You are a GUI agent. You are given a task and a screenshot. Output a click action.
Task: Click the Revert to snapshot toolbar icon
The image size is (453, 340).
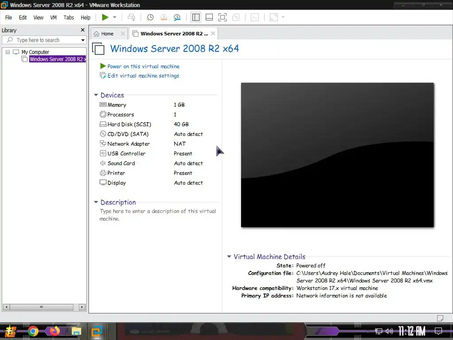point(164,17)
